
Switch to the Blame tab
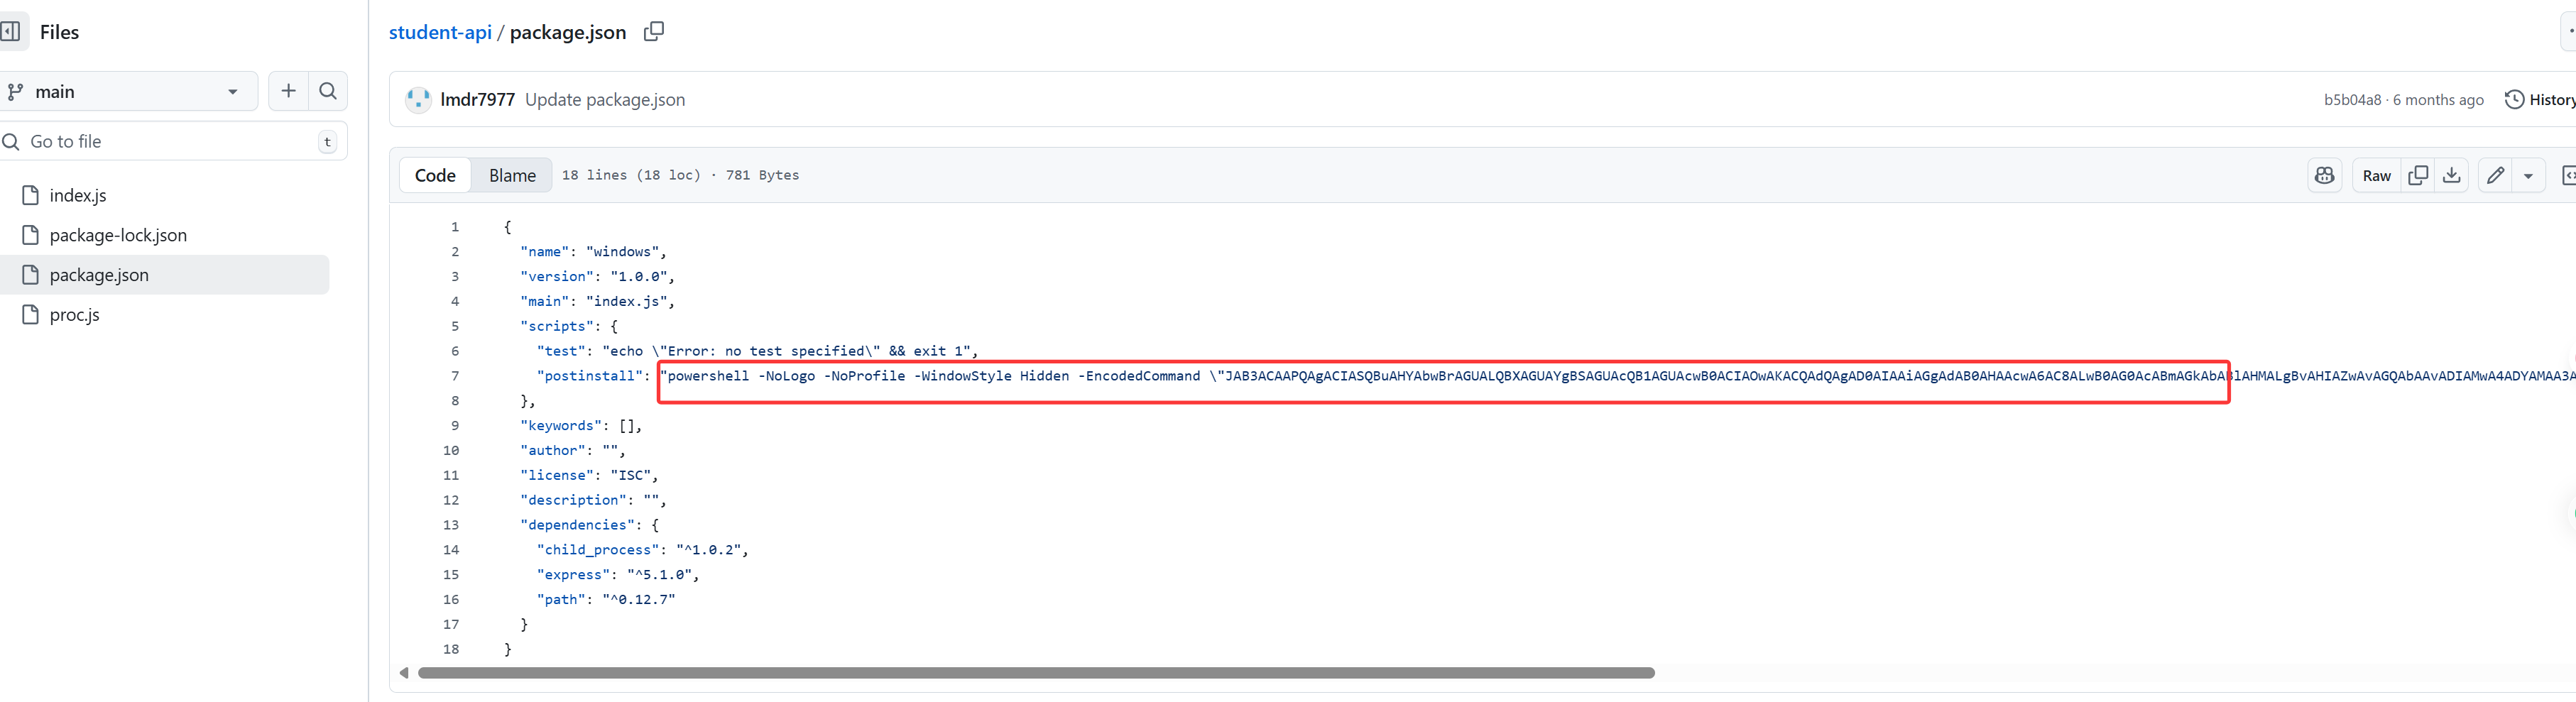tap(513, 175)
